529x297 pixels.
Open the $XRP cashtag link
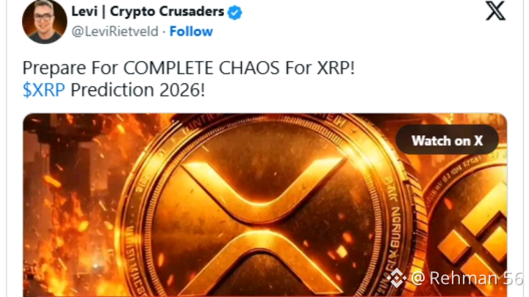point(43,90)
